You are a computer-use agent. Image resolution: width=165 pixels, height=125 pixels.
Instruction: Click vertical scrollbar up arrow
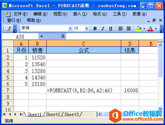[160, 45]
